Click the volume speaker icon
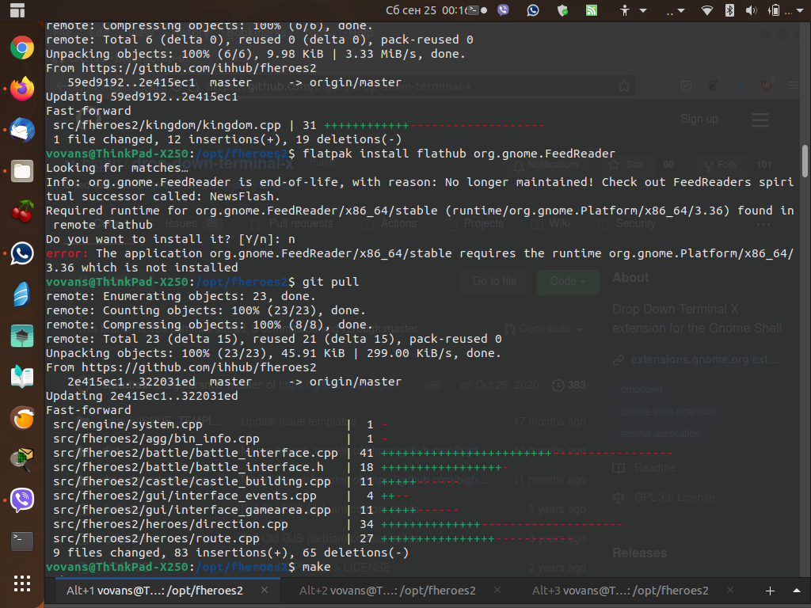This screenshot has height=608, width=811. (x=752, y=10)
